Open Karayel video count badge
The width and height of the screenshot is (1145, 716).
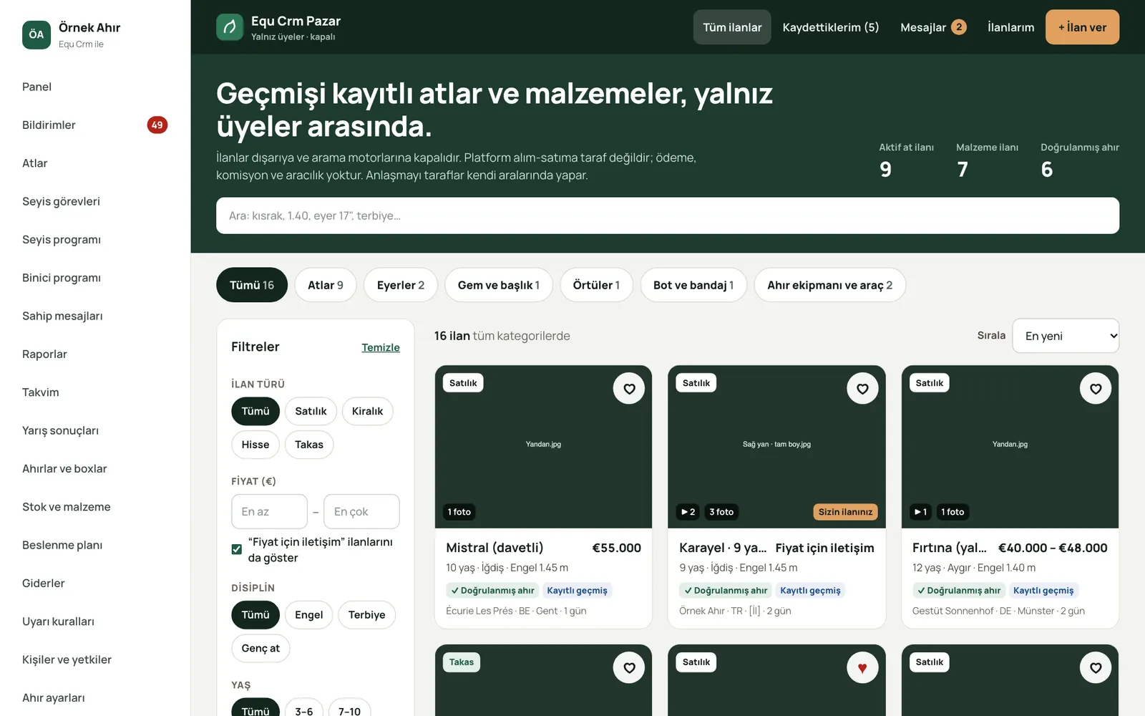pos(688,512)
